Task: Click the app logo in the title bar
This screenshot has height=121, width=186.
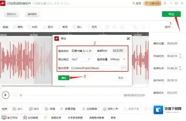Action: [2, 3]
